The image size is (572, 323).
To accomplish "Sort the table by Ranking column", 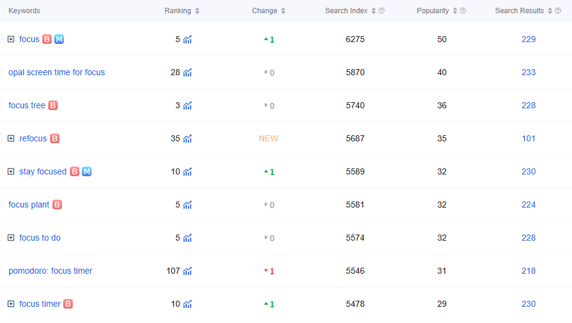I will [197, 11].
